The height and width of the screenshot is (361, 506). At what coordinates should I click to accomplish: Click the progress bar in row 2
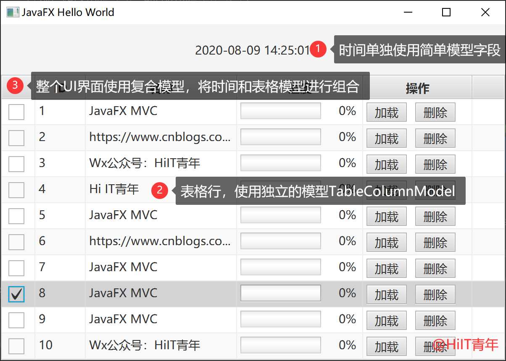point(280,137)
